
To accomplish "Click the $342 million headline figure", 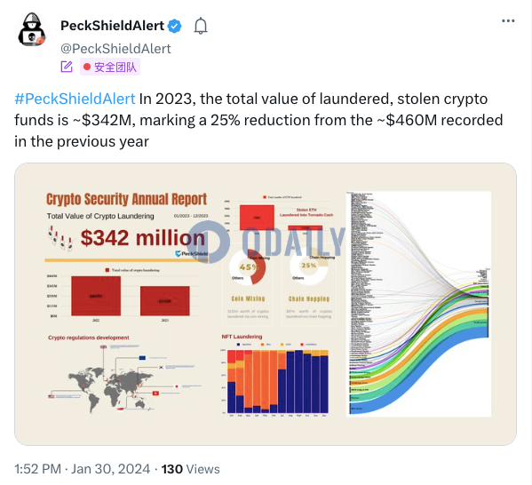I will (142, 237).
